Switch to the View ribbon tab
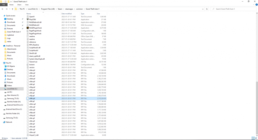 27,5
